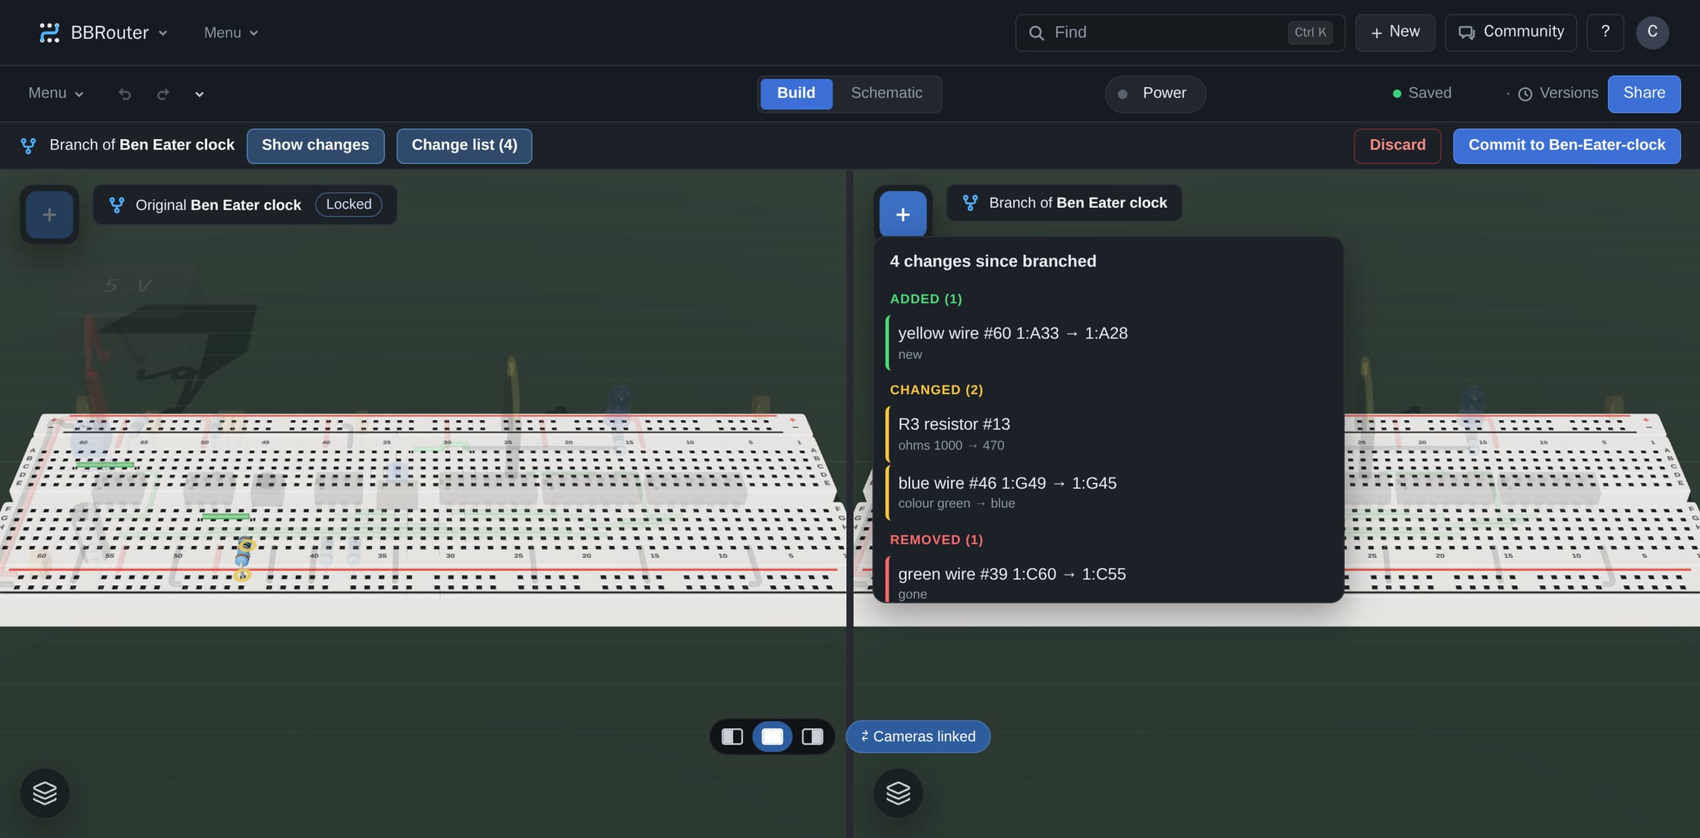Select the removed green wire #39 entry
The image size is (1700, 838).
(x=1108, y=581)
